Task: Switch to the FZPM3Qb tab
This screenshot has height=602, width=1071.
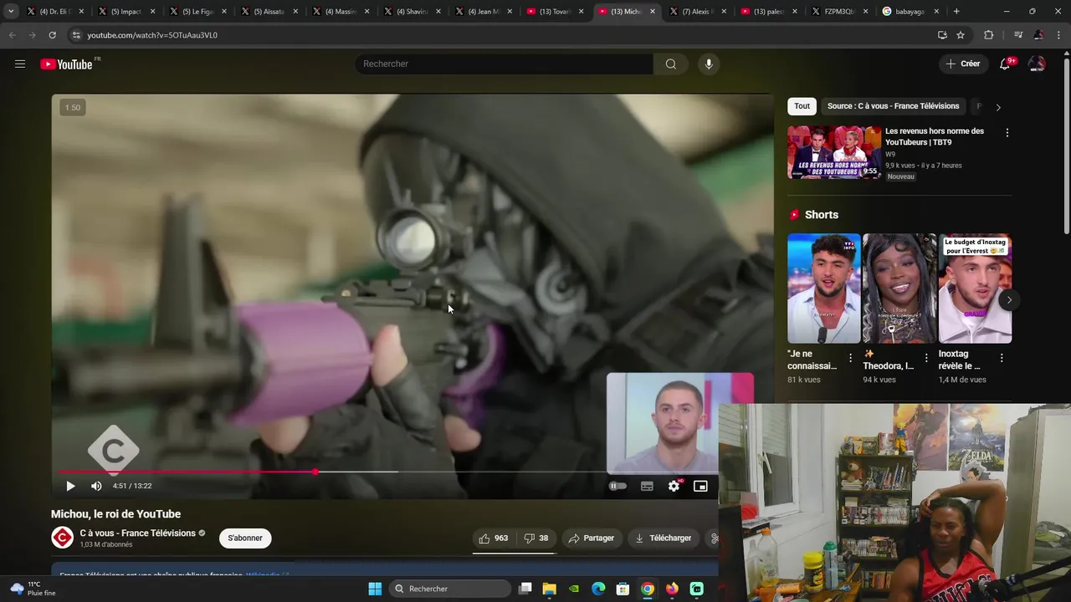Action: [840, 12]
